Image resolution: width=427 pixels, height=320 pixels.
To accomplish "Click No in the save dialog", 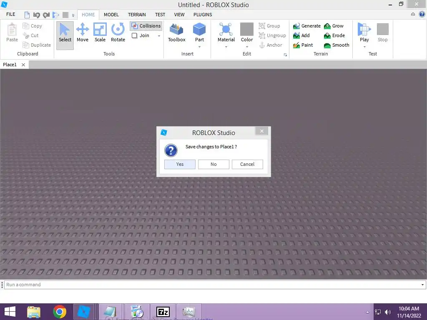I will click(x=213, y=164).
